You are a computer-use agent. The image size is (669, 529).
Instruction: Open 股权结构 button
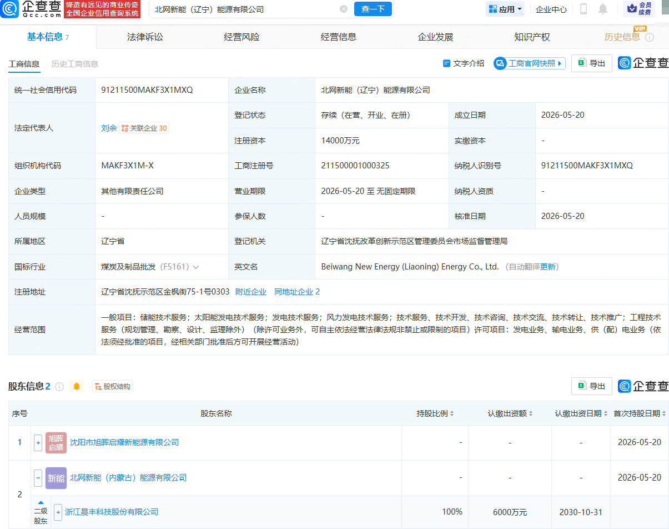pyautogui.click(x=113, y=386)
